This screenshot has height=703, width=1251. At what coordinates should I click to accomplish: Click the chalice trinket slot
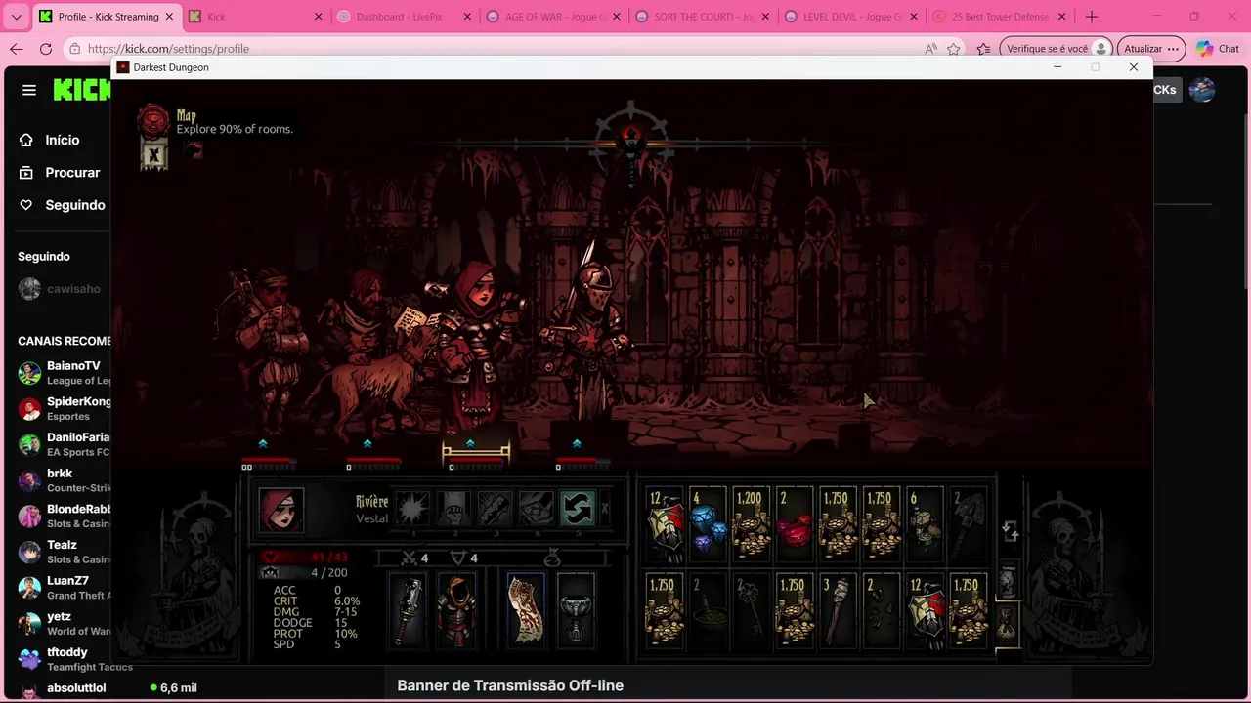point(575,609)
